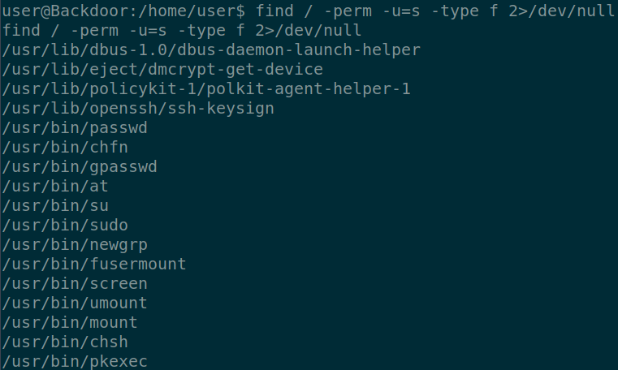Screen dimensions: 618x370
Task: Click the /usr/bin/umount output line
Action: point(75,303)
